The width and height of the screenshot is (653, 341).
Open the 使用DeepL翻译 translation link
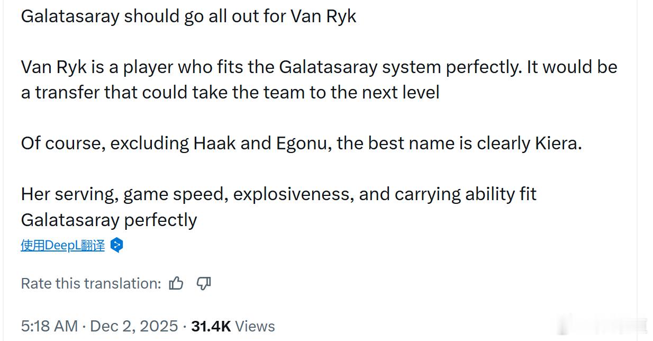[62, 245]
